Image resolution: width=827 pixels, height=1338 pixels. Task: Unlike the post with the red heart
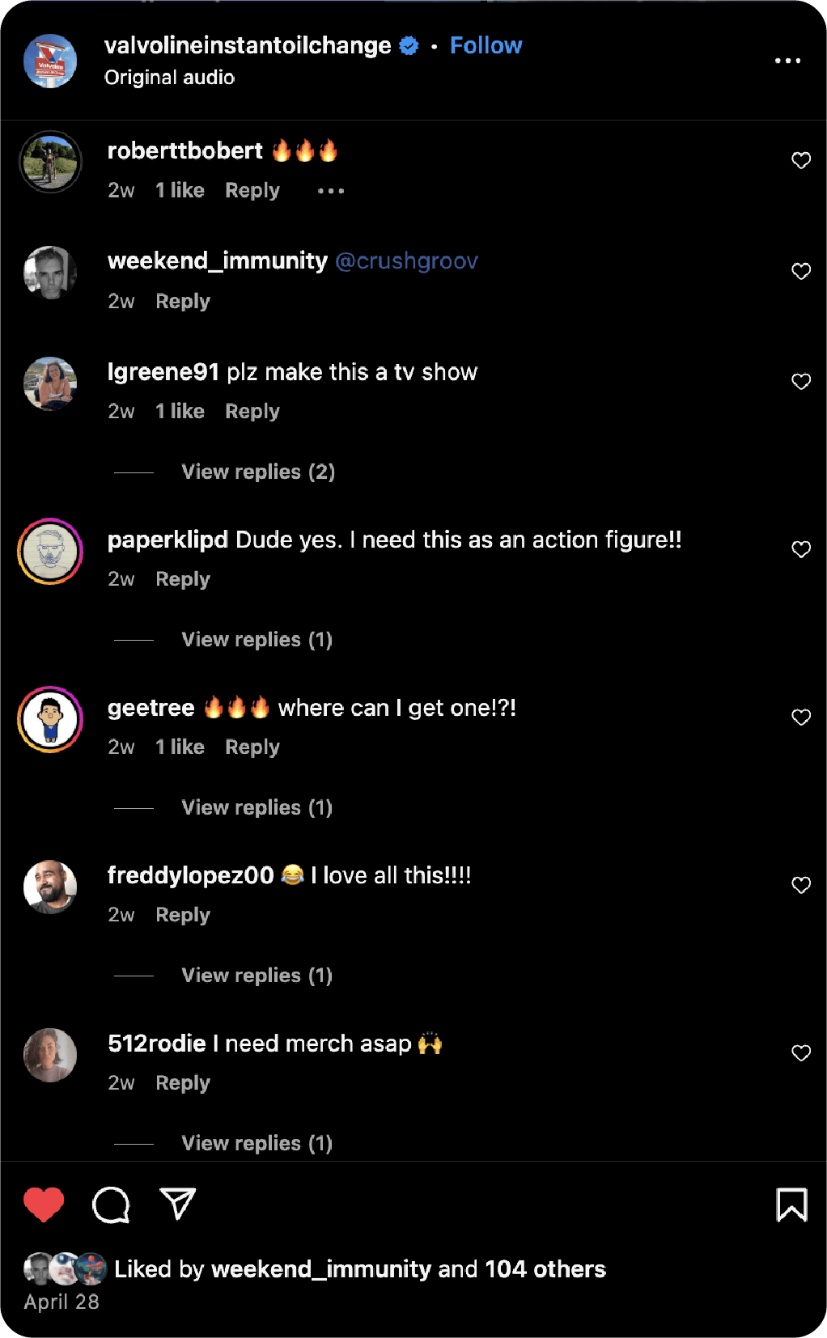[x=44, y=1204]
